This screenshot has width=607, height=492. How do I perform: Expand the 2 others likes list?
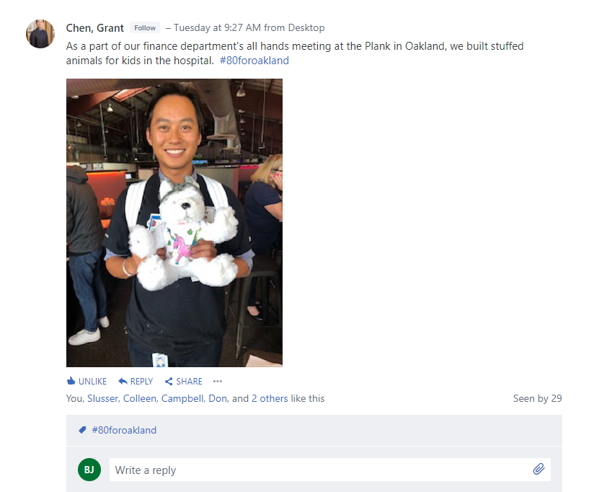pos(270,399)
